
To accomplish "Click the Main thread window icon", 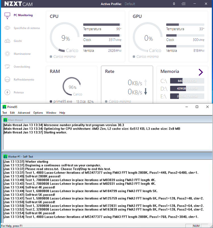I will pyautogui.click(x=5, y=120).
